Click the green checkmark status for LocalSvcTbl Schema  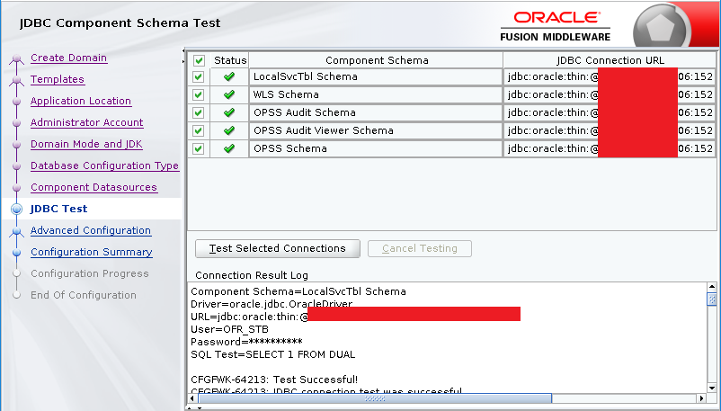[229, 77]
